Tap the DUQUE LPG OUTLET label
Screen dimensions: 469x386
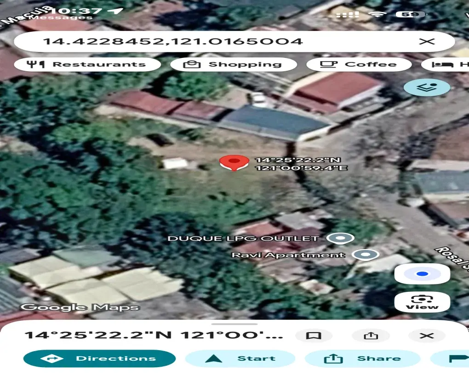tap(244, 238)
